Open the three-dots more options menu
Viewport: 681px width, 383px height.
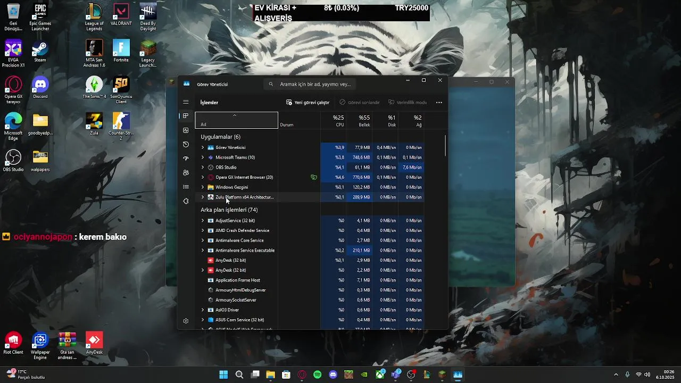(x=439, y=102)
